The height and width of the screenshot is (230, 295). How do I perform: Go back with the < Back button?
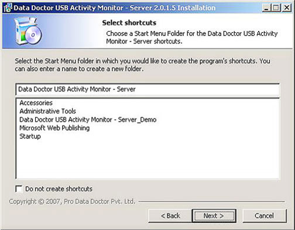point(170,215)
